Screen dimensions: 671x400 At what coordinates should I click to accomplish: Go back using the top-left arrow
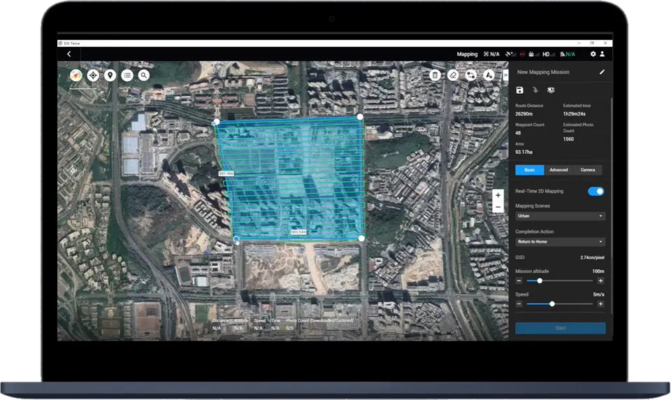(68, 54)
